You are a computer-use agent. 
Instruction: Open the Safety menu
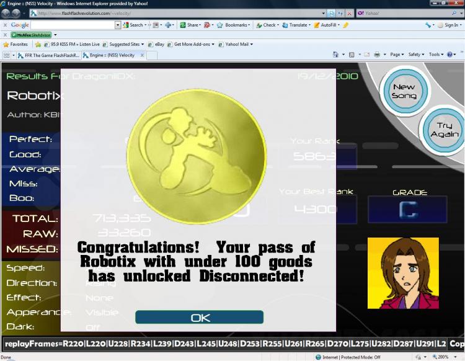(x=416, y=55)
